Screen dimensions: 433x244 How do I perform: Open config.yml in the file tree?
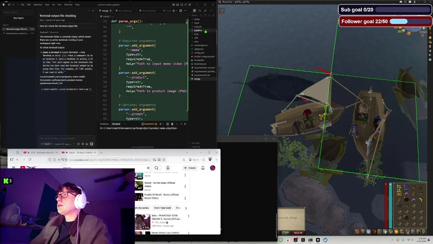click(x=199, y=53)
